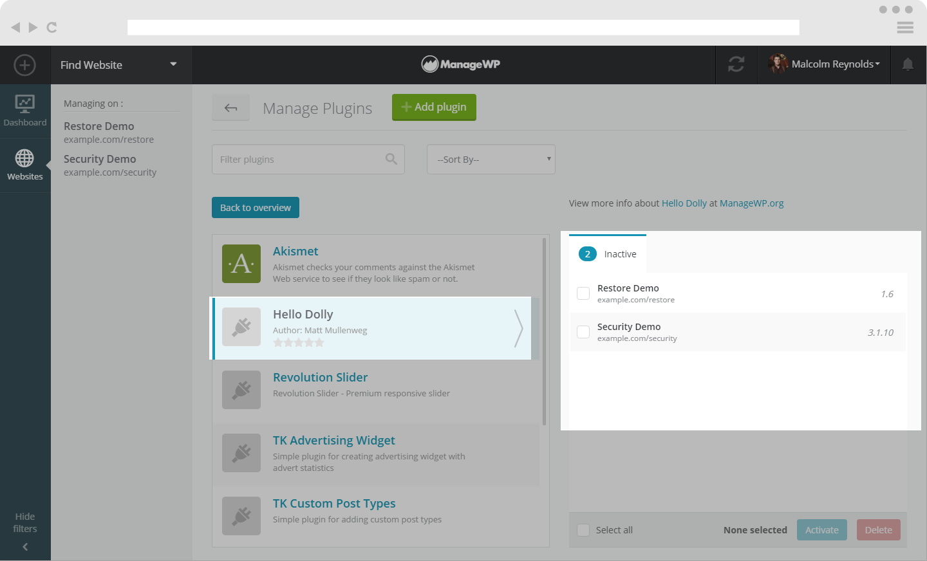Viewport: 927px width, 561px height.
Task: Click the inactive count badge 2
Action: 588,254
